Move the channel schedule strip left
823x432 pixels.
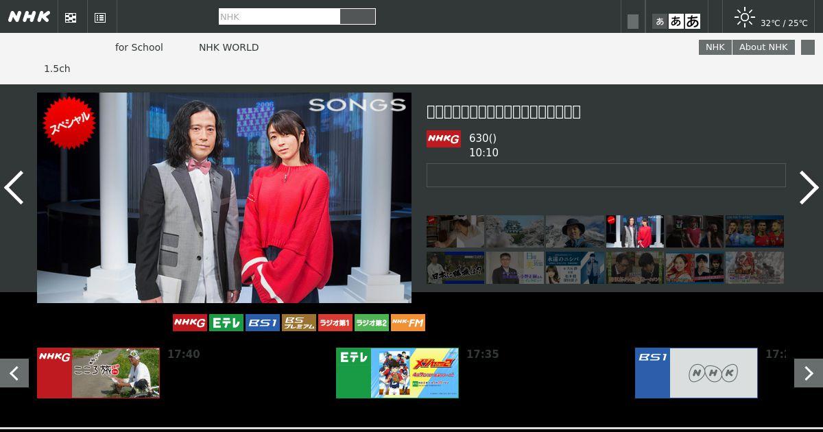[14, 373]
